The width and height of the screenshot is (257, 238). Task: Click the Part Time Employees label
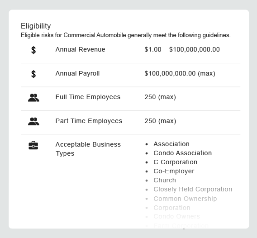pyautogui.click(x=89, y=121)
